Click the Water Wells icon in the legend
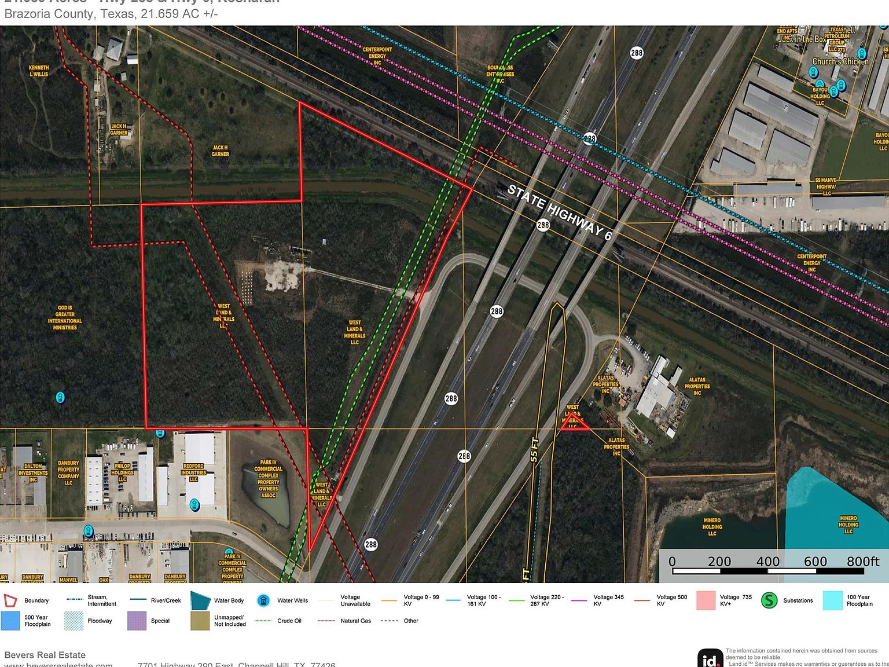This screenshot has width=889, height=667. pyautogui.click(x=265, y=600)
